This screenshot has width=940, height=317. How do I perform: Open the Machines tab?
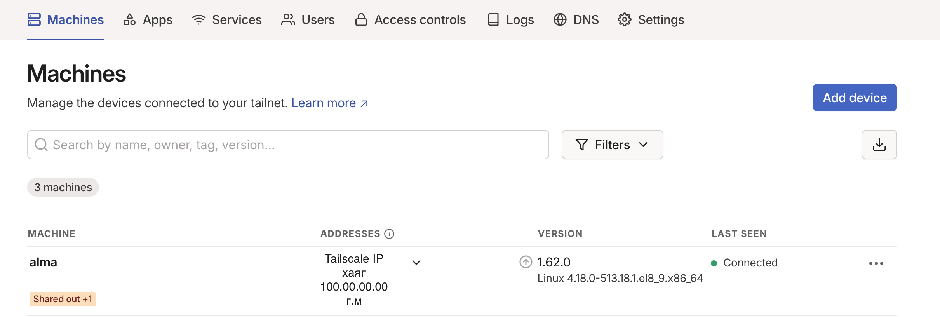(66, 20)
